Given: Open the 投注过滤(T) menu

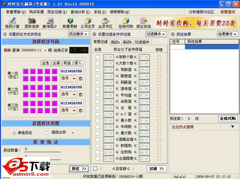Looking at the screenshot, I should coord(57,12).
